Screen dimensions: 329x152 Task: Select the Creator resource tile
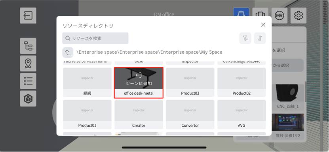coord(139,114)
